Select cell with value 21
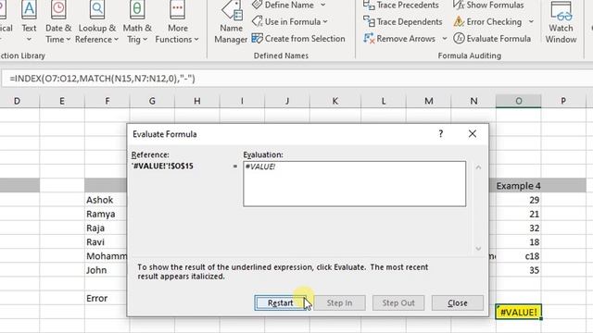The image size is (593, 333). click(x=518, y=214)
